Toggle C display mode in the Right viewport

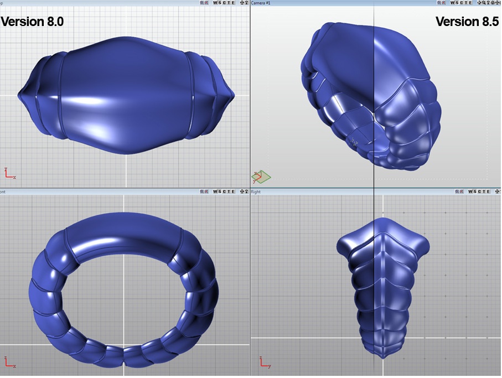479,191
